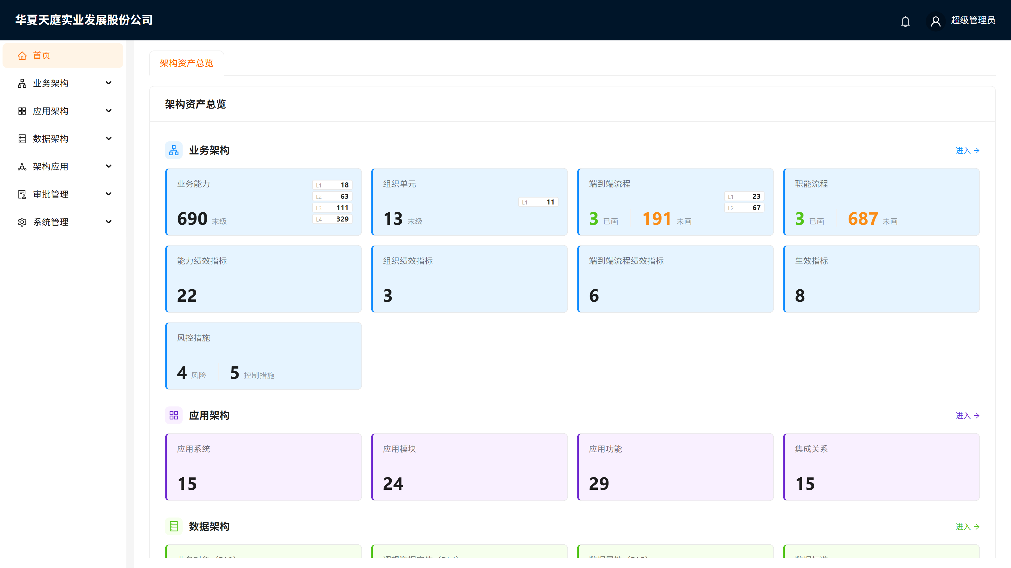Image resolution: width=1011 pixels, height=568 pixels.
Task: Click the 应用架构 sidebar grid icon
Action: pyautogui.click(x=22, y=111)
